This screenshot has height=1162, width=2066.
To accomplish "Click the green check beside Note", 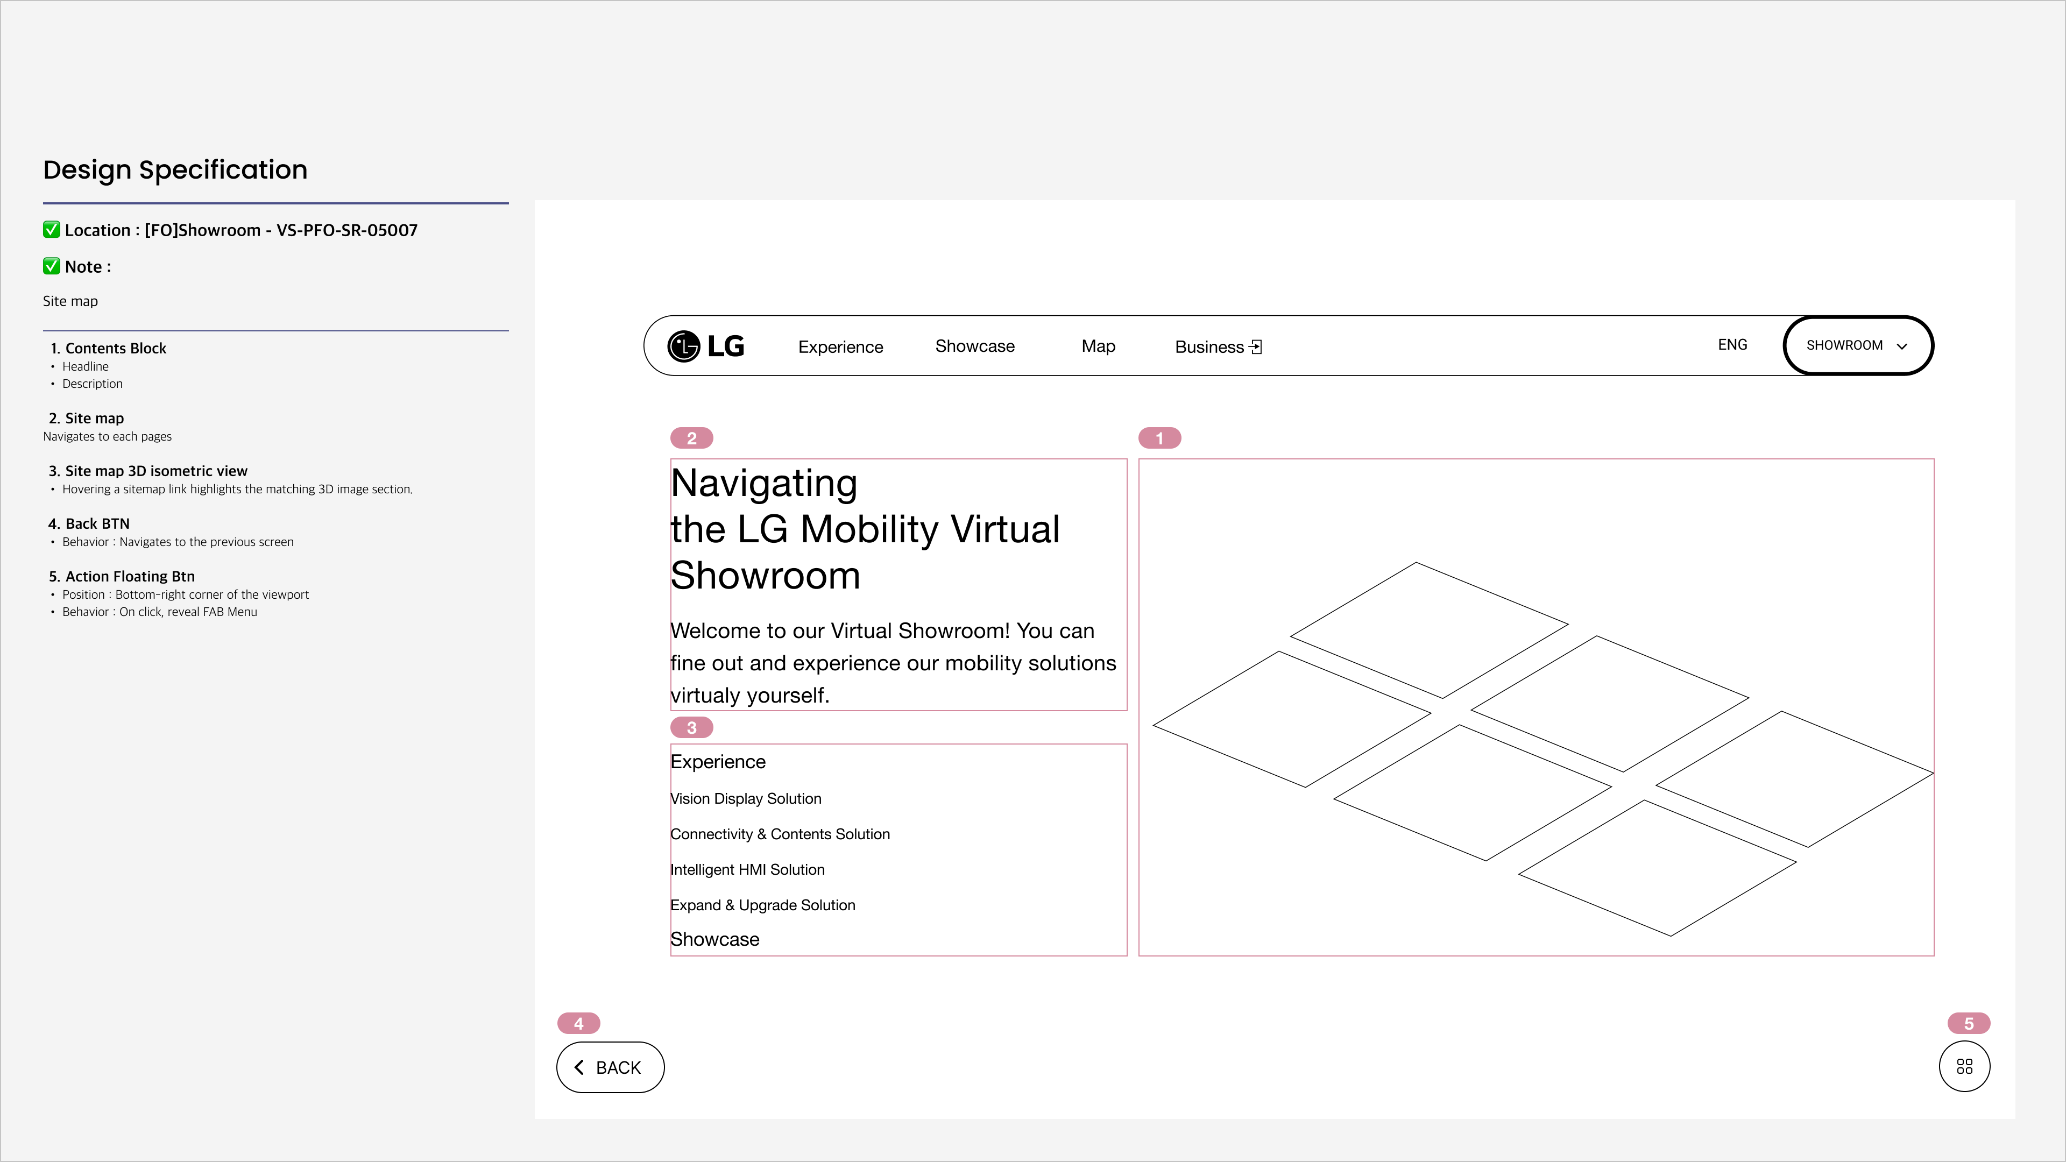I will (x=51, y=266).
